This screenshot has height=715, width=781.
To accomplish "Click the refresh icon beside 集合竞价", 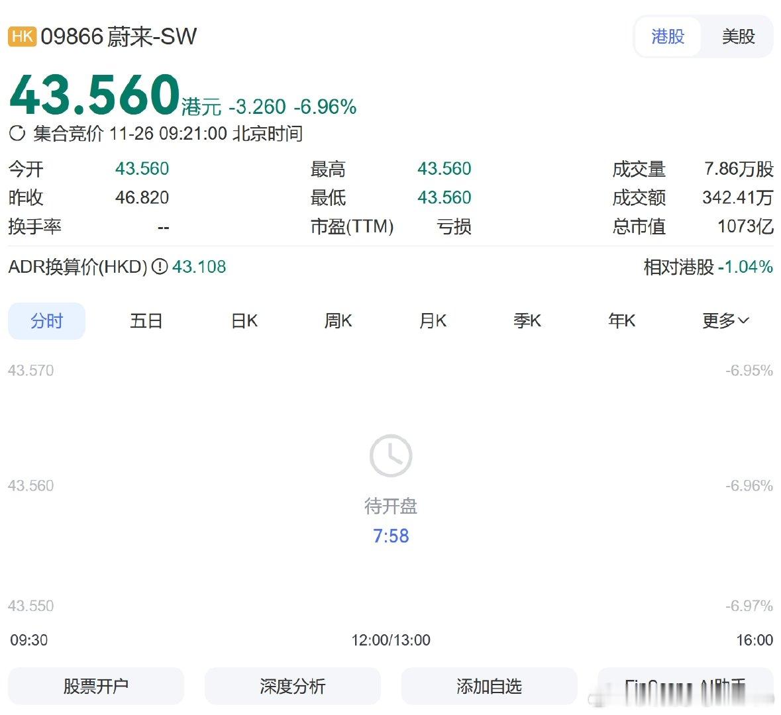I will tap(17, 134).
